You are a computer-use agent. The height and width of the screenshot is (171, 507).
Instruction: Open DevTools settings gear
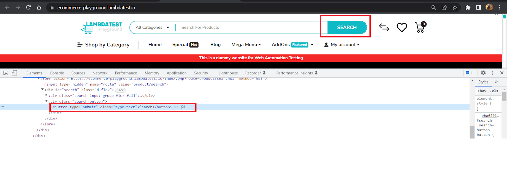(483, 73)
